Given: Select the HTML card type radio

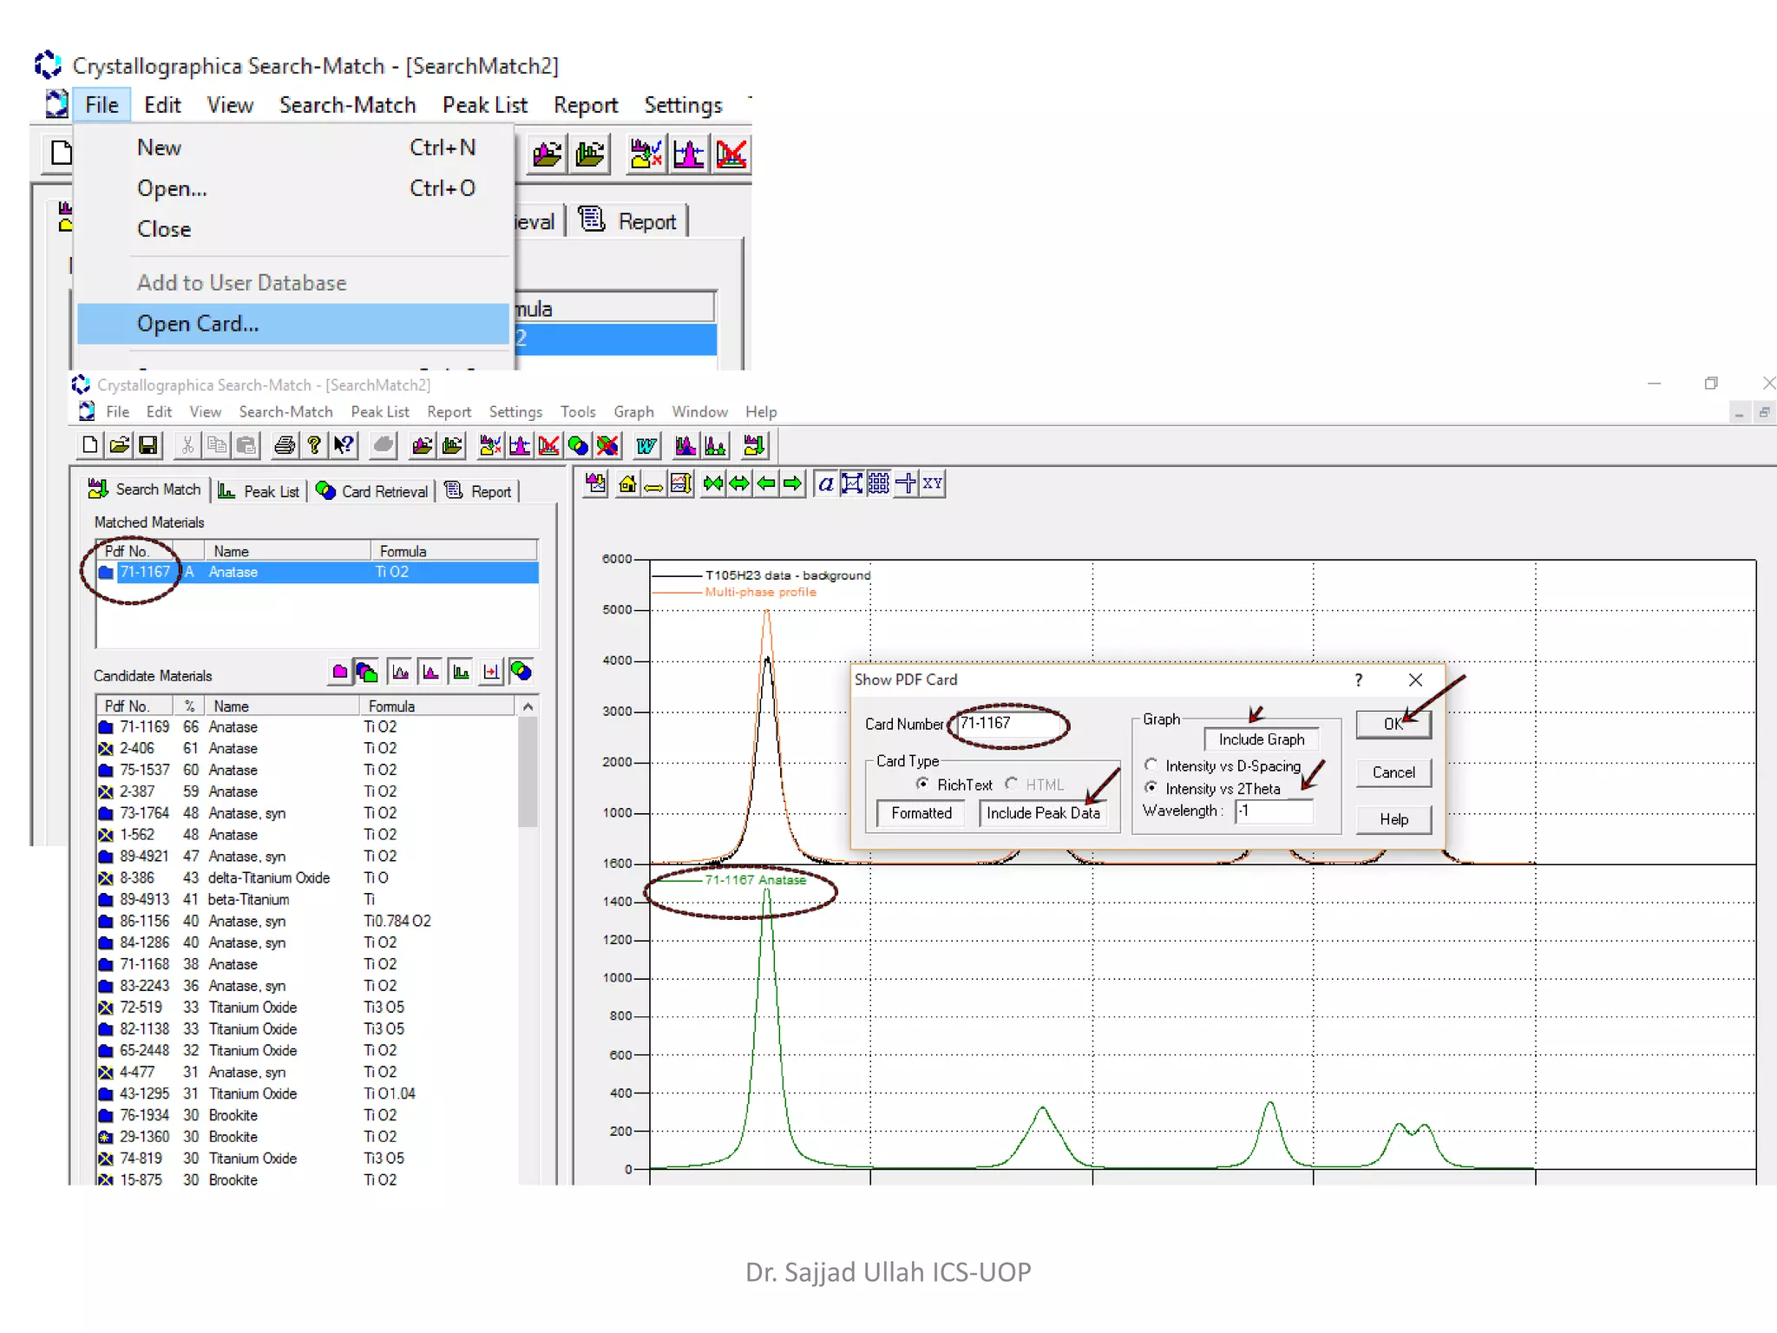Looking at the screenshot, I should [1012, 784].
